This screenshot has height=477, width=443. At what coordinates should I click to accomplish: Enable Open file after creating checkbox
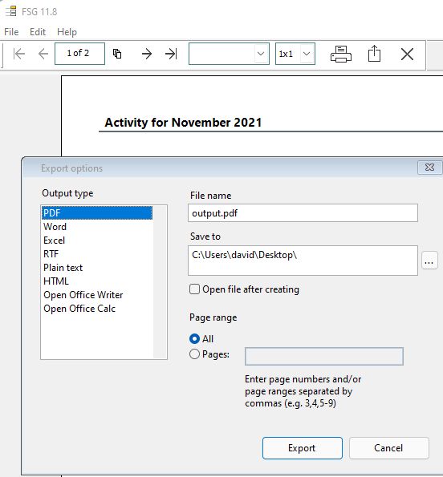click(x=194, y=289)
